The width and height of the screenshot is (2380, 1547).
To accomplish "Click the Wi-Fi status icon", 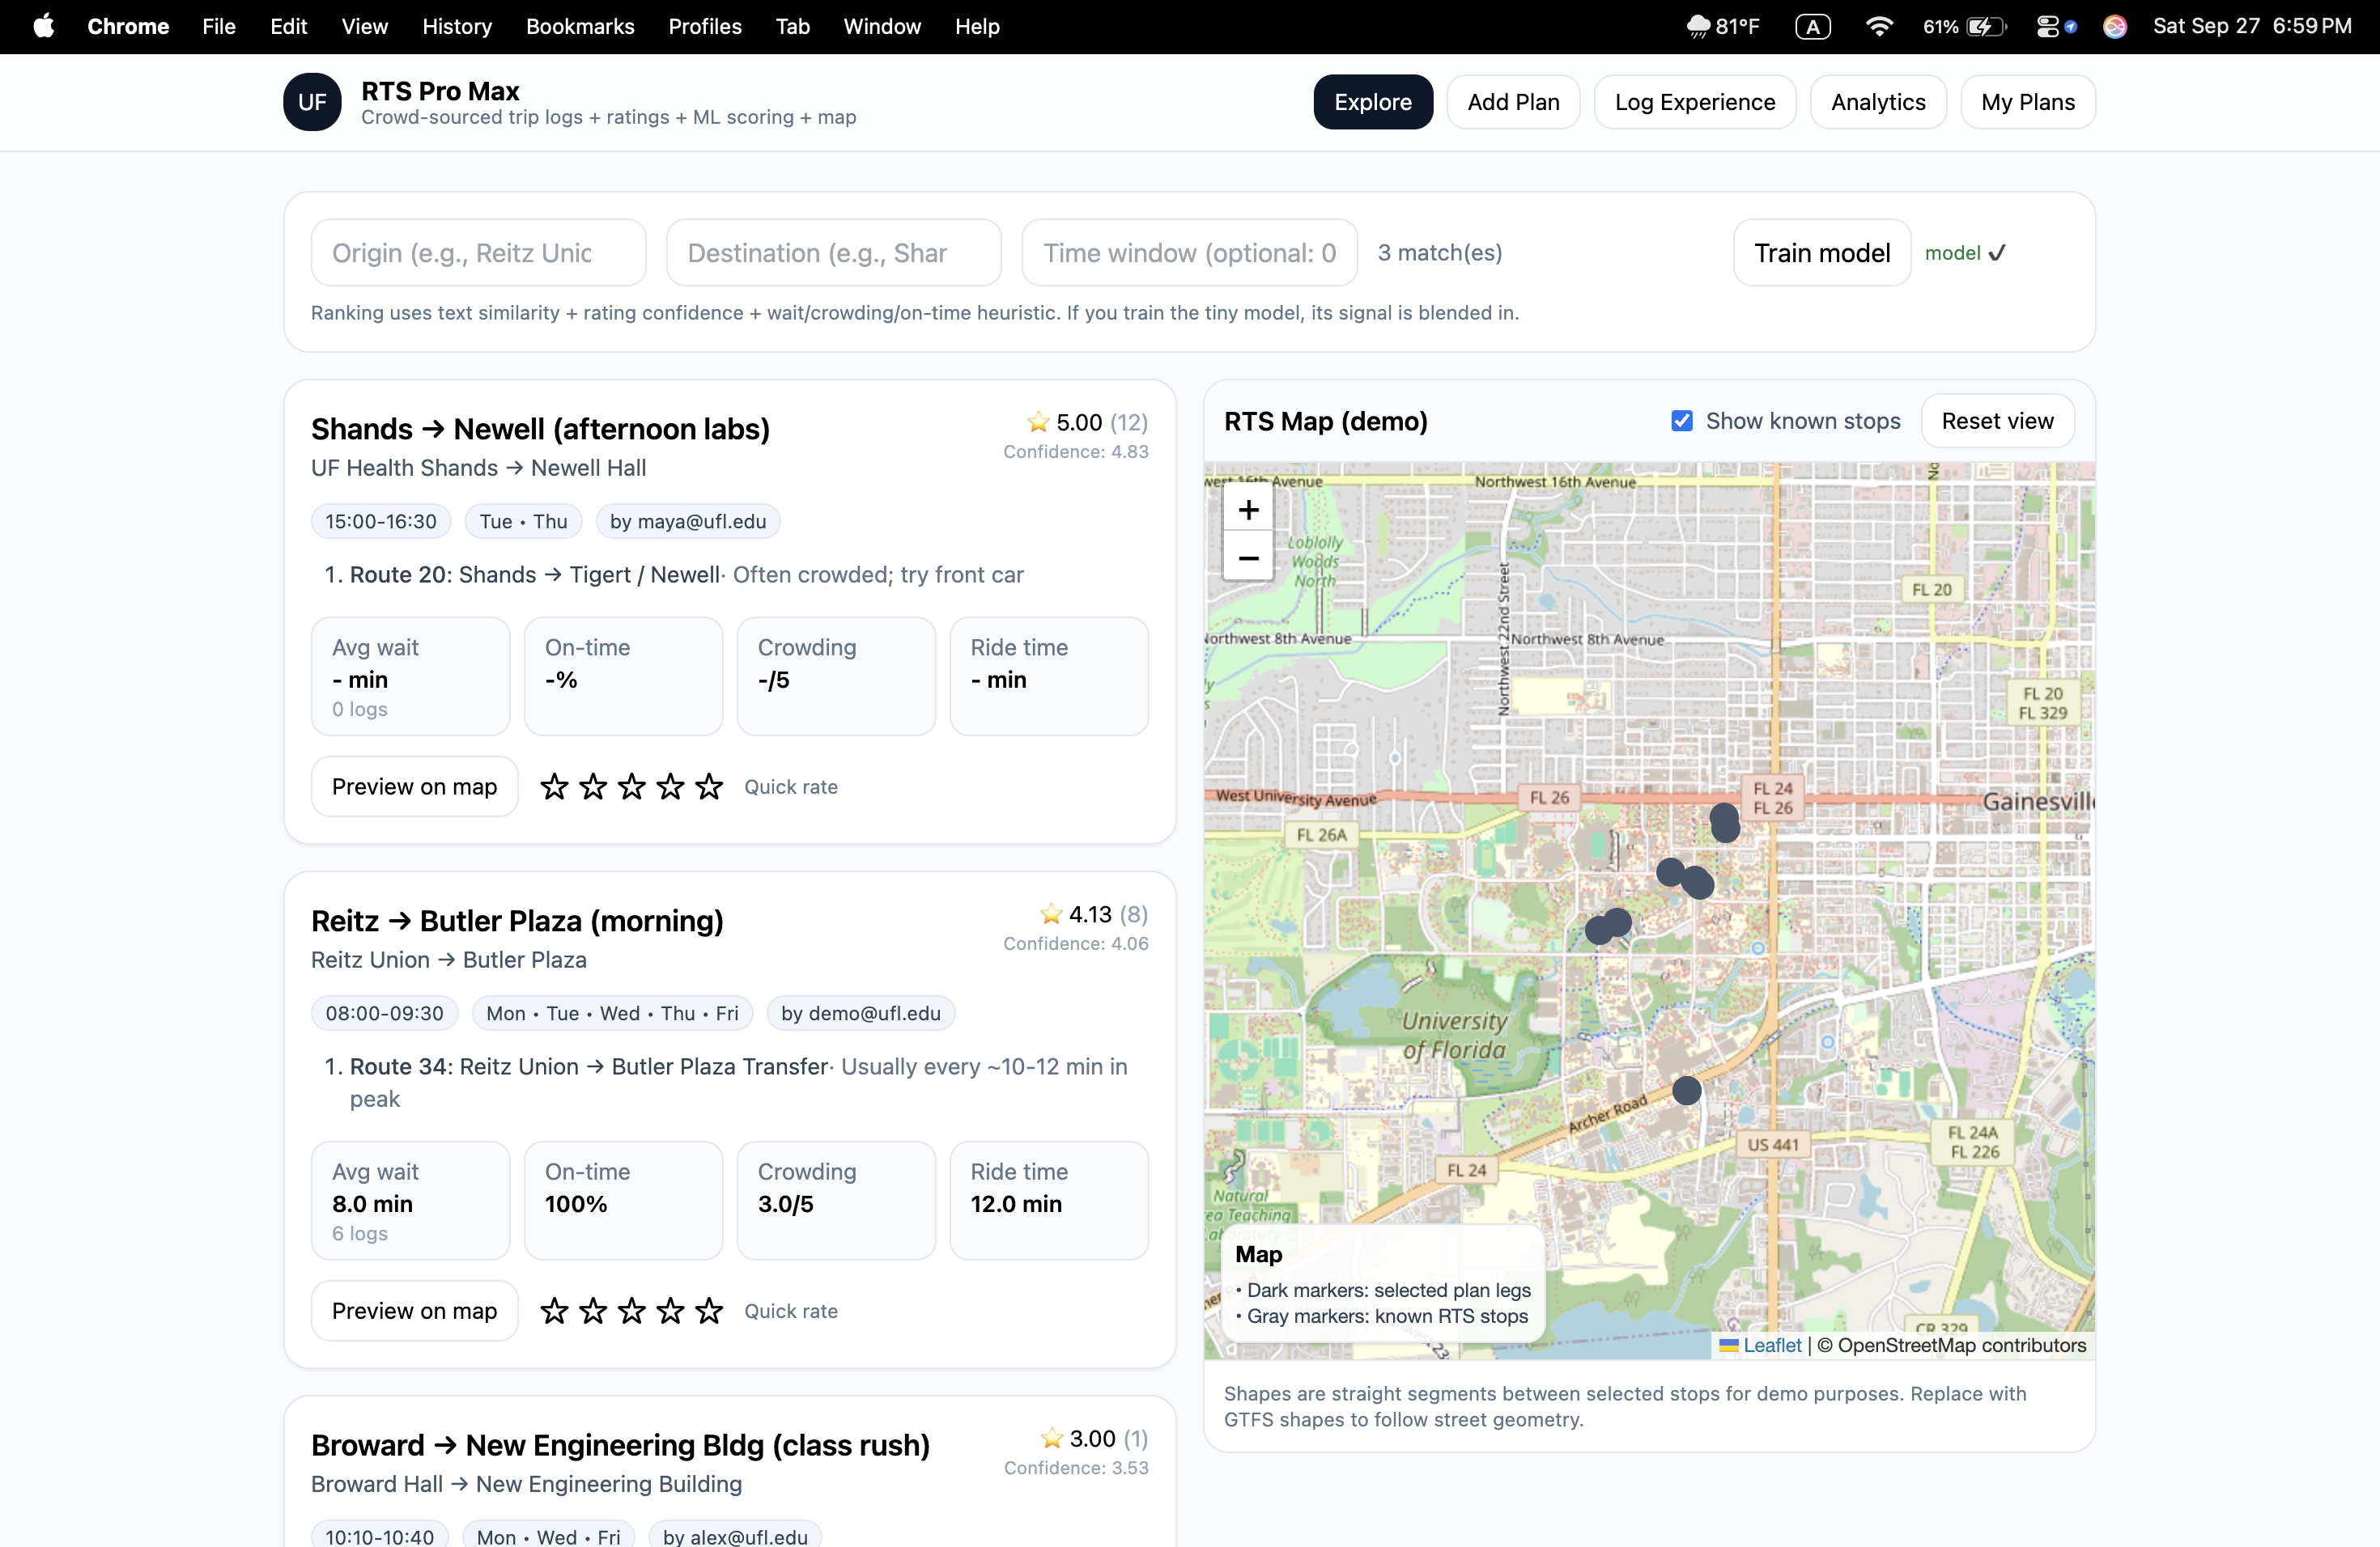I will [x=1879, y=27].
